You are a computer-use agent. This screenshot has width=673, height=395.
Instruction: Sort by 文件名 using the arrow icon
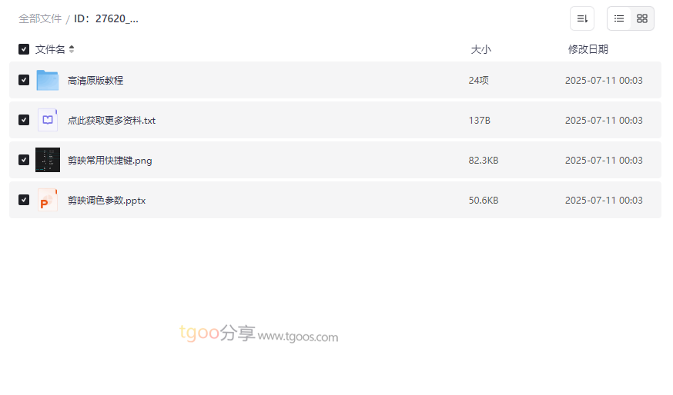point(72,49)
